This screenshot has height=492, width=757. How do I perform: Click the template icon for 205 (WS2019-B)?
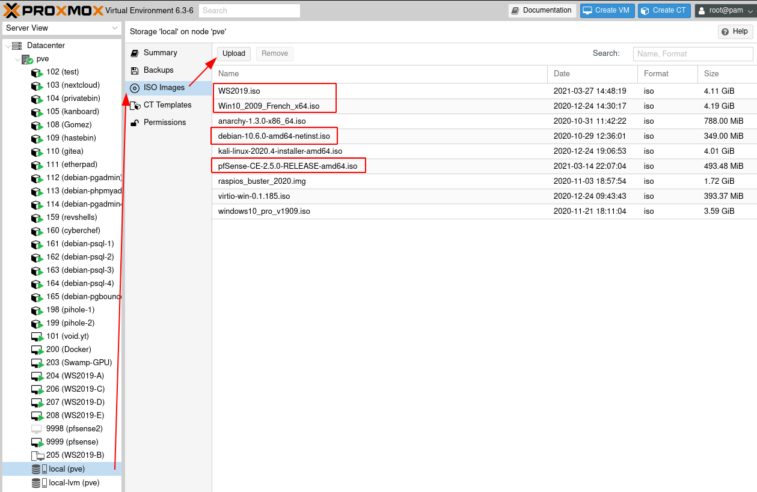point(37,455)
